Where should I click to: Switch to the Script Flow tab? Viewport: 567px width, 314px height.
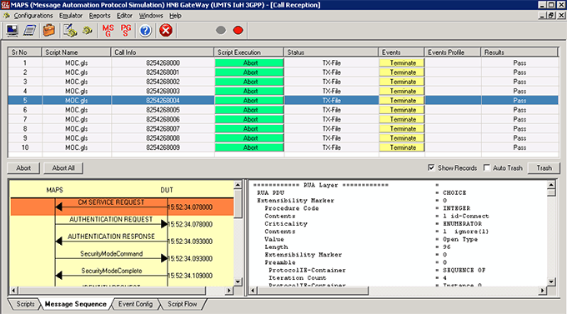183,304
